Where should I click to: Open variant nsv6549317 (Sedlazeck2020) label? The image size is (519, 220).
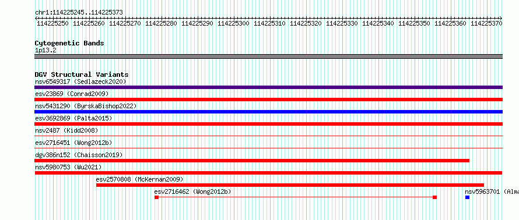point(80,81)
